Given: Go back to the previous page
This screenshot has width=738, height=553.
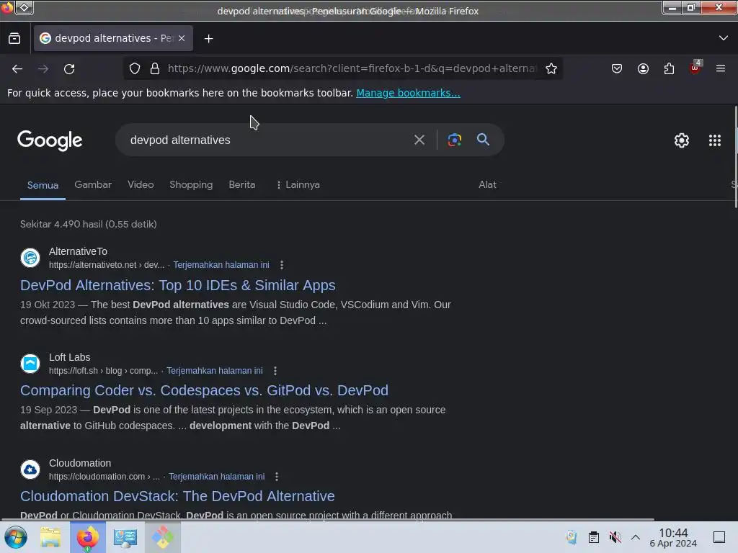Looking at the screenshot, I should 17,69.
